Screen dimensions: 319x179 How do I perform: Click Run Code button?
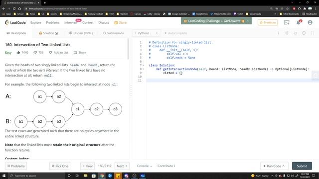click(274, 166)
